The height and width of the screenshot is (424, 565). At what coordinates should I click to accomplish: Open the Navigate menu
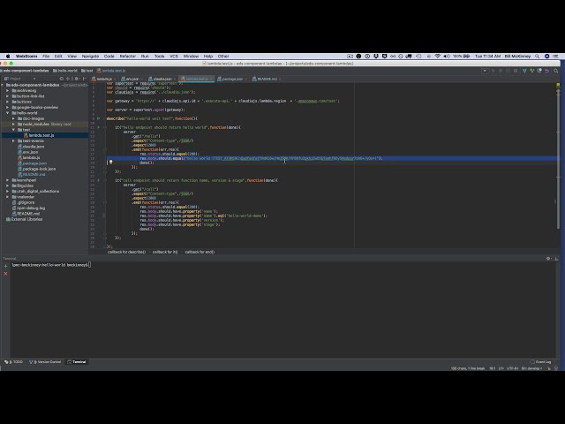tap(90, 57)
